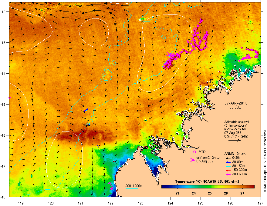This screenshot has width=267, height=206.
Task: Click the '80-150m' depth label
Action: (x=238, y=166)
